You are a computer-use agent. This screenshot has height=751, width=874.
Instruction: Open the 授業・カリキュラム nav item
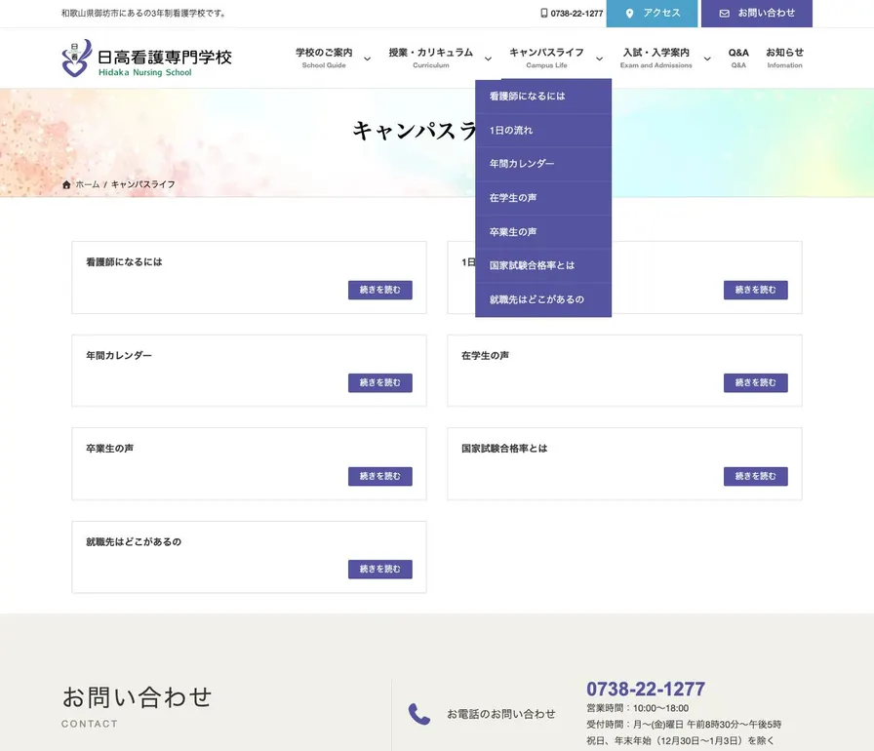click(x=431, y=58)
